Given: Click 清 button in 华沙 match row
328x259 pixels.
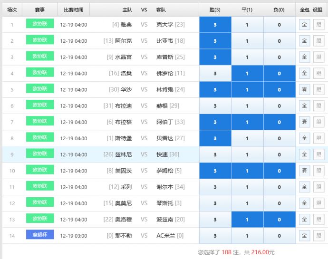Looking at the screenshot, I should [x=304, y=90].
